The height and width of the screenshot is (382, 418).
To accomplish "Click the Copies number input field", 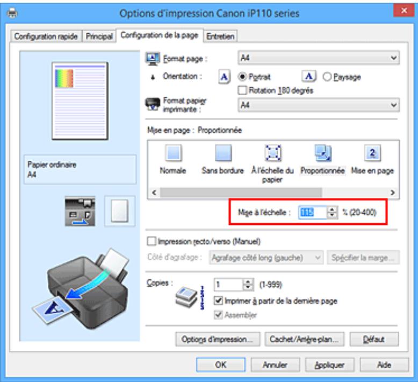I will [229, 285].
